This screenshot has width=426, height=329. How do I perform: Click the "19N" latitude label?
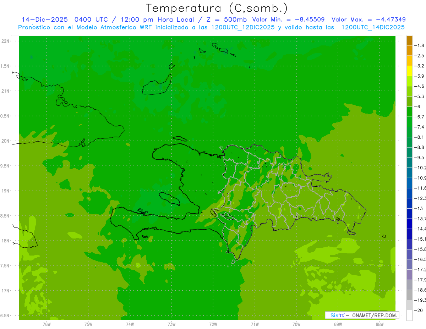[6, 191]
